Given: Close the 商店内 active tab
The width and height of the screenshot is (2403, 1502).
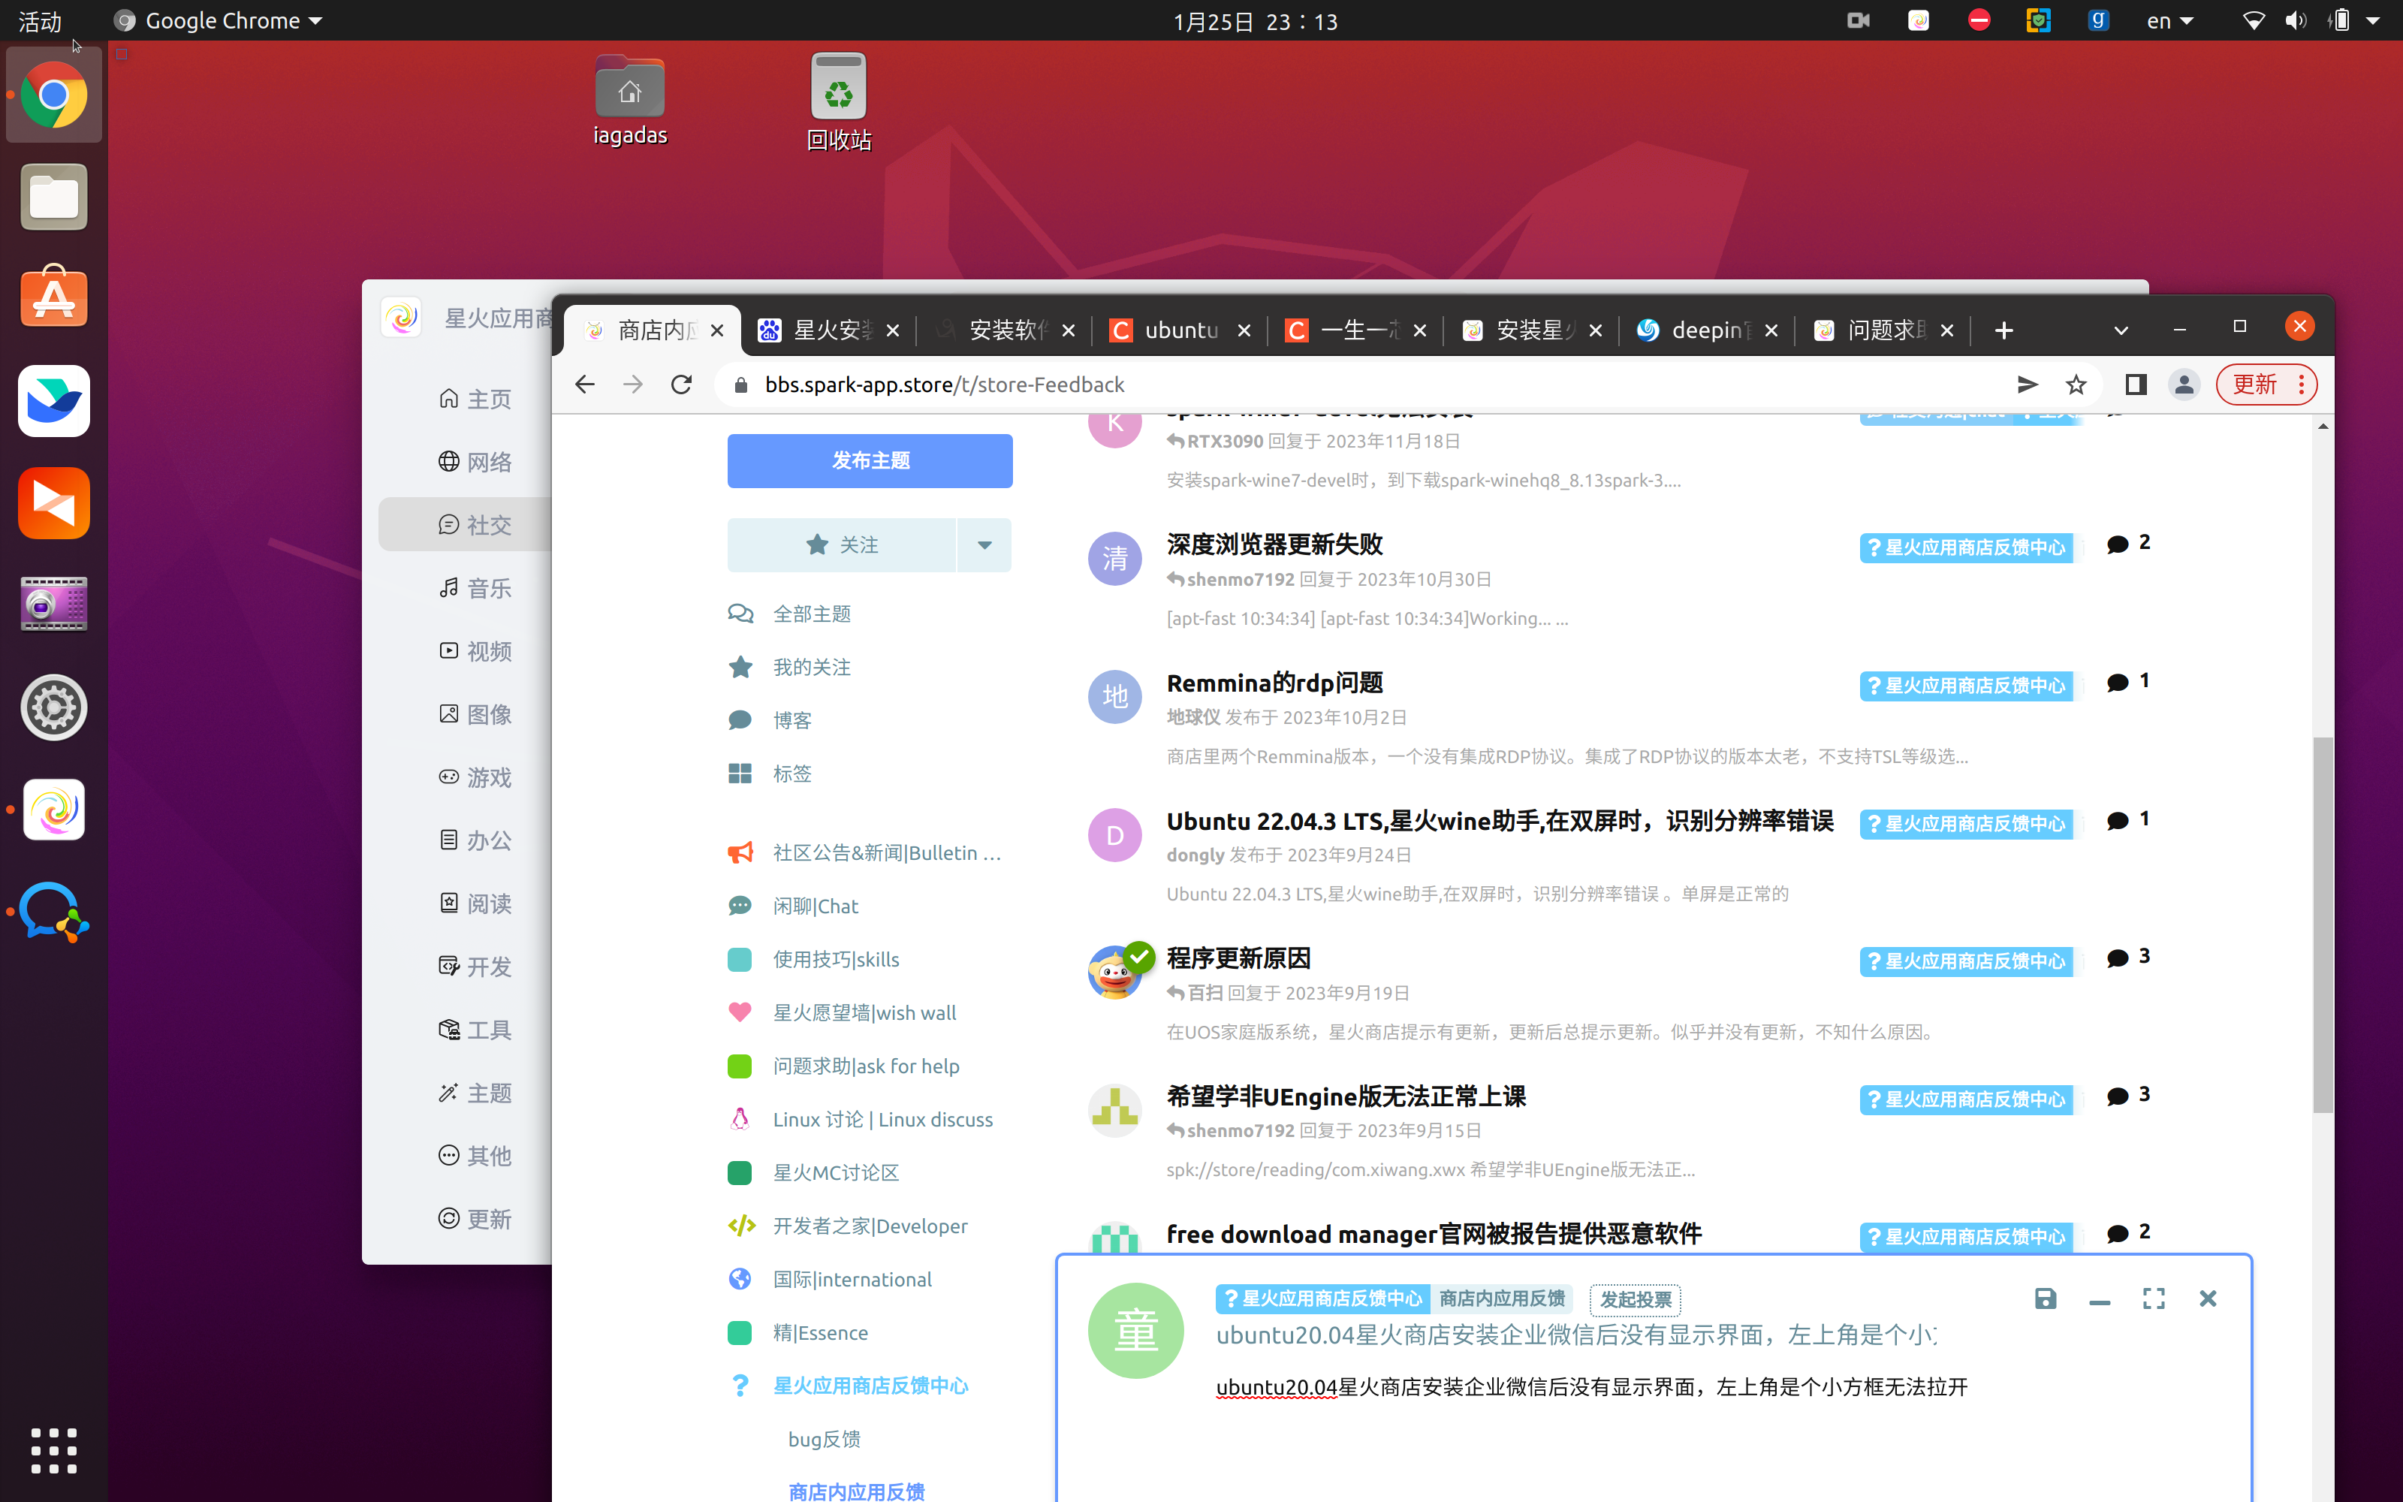Looking at the screenshot, I should [x=717, y=330].
